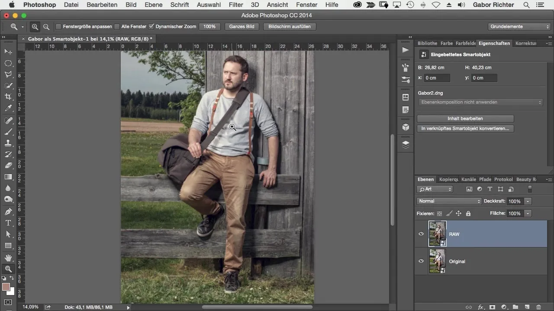Image resolution: width=554 pixels, height=311 pixels.
Task: Select the Type tool
Action: click(8, 223)
